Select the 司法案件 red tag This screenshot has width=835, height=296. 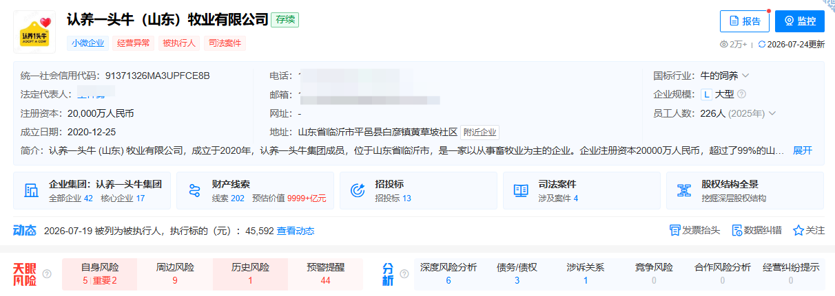[x=225, y=43]
